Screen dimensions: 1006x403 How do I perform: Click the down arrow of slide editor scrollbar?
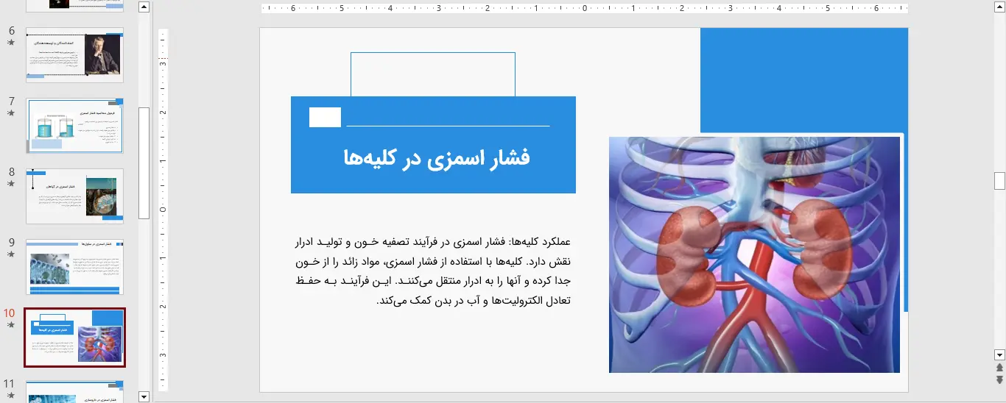pos(999,354)
